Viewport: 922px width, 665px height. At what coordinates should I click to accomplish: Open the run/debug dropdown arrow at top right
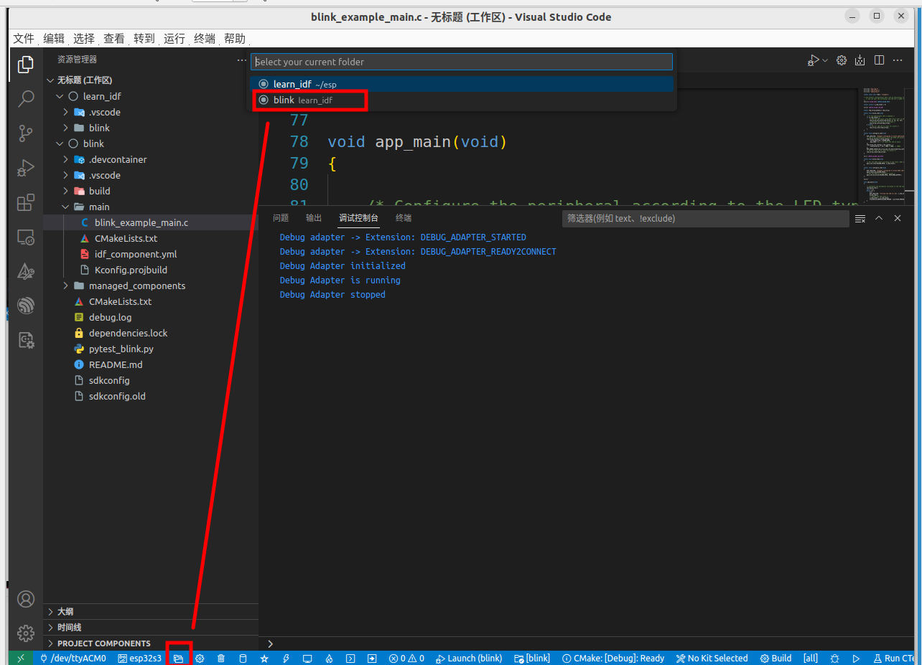pos(825,61)
